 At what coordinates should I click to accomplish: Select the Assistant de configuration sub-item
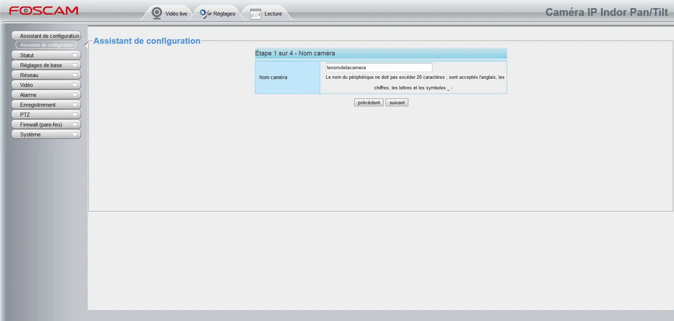coord(46,45)
